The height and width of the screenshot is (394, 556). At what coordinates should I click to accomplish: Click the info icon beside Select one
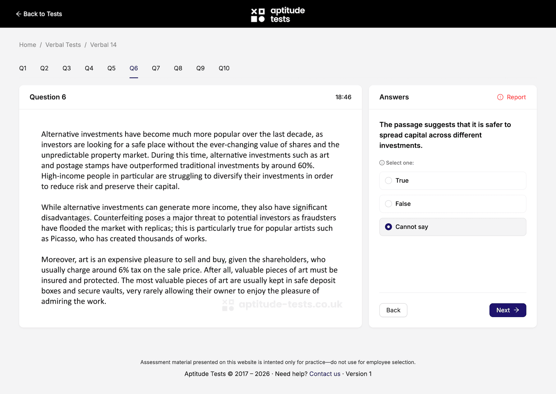382,163
